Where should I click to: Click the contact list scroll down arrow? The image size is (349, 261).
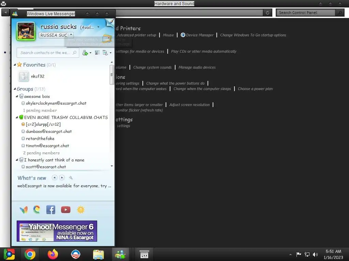point(112,166)
